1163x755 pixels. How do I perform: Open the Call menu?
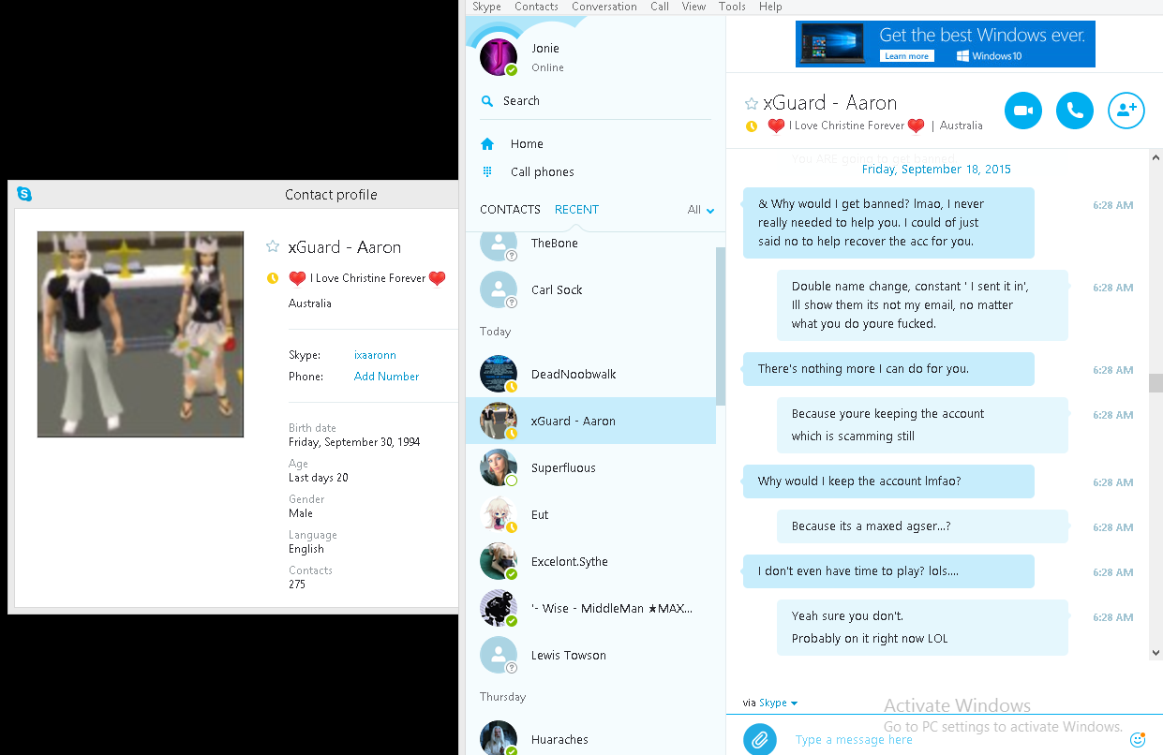(x=660, y=7)
